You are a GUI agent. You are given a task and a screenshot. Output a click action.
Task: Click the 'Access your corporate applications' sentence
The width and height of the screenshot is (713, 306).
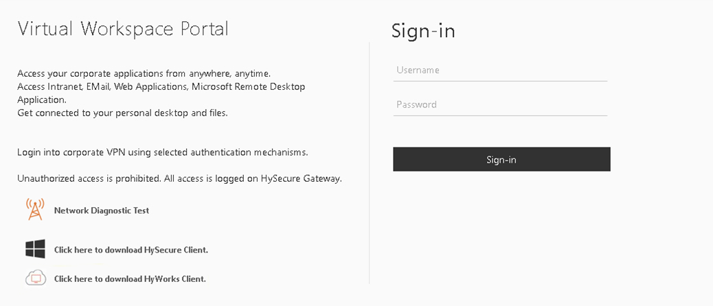[x=144, y=73]
